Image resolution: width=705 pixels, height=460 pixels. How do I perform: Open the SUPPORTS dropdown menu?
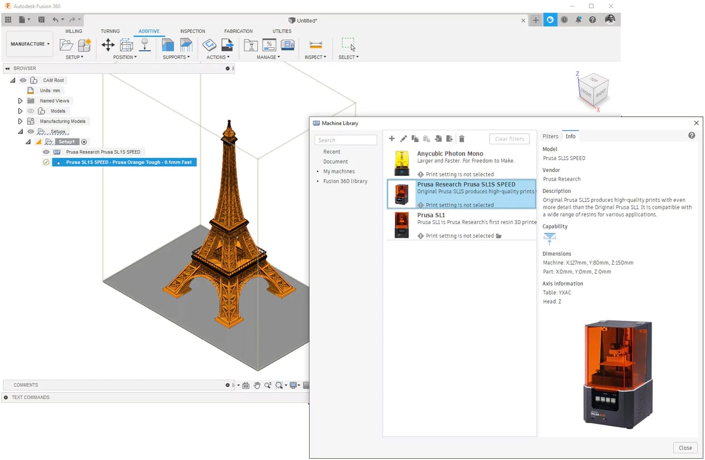[177, 58]
